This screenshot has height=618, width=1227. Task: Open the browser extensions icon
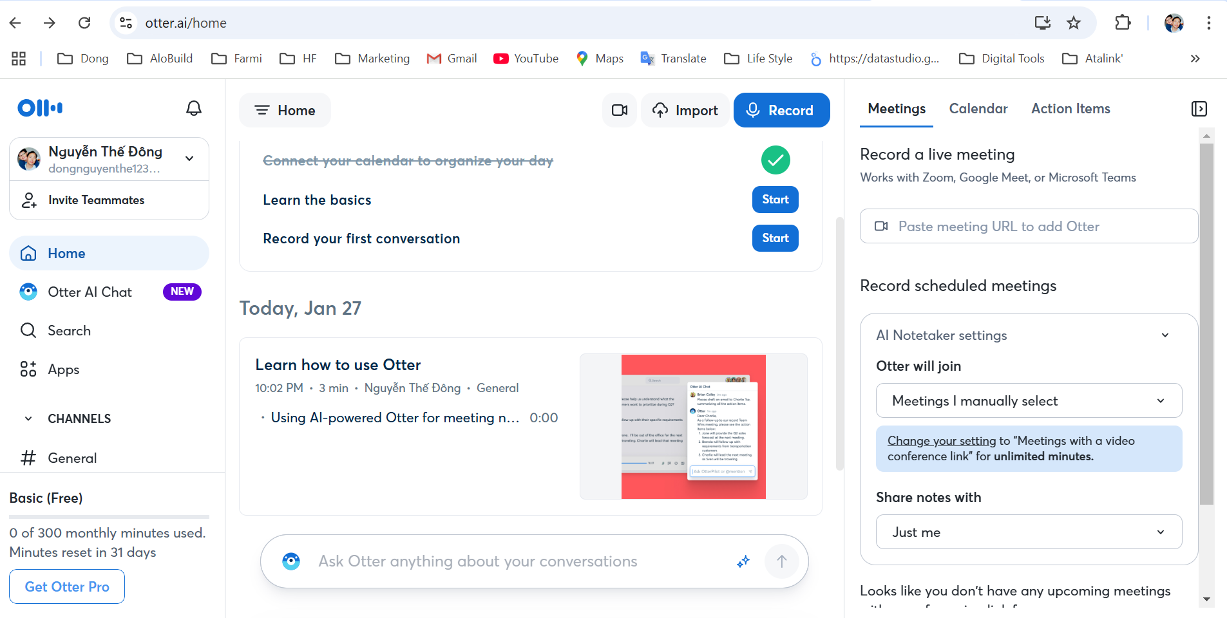(1123, 23)
